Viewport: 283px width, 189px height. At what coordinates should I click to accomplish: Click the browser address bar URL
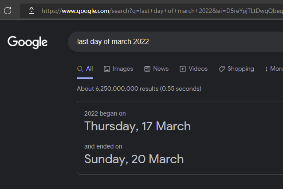coord(162,11)
